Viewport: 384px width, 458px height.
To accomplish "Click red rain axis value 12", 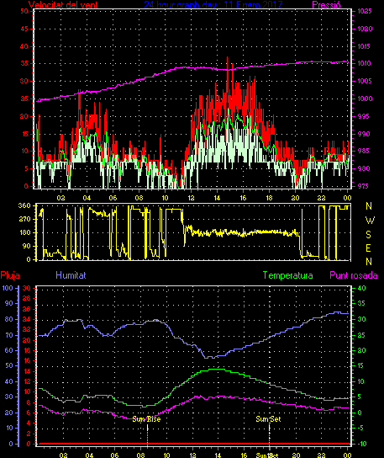I will point(27,381).
